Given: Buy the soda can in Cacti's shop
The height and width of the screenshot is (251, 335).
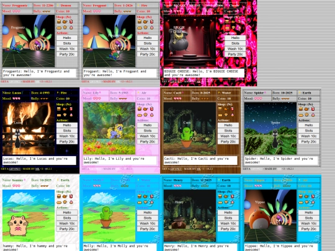Looking at the screenshot, I should click(232, 109).
